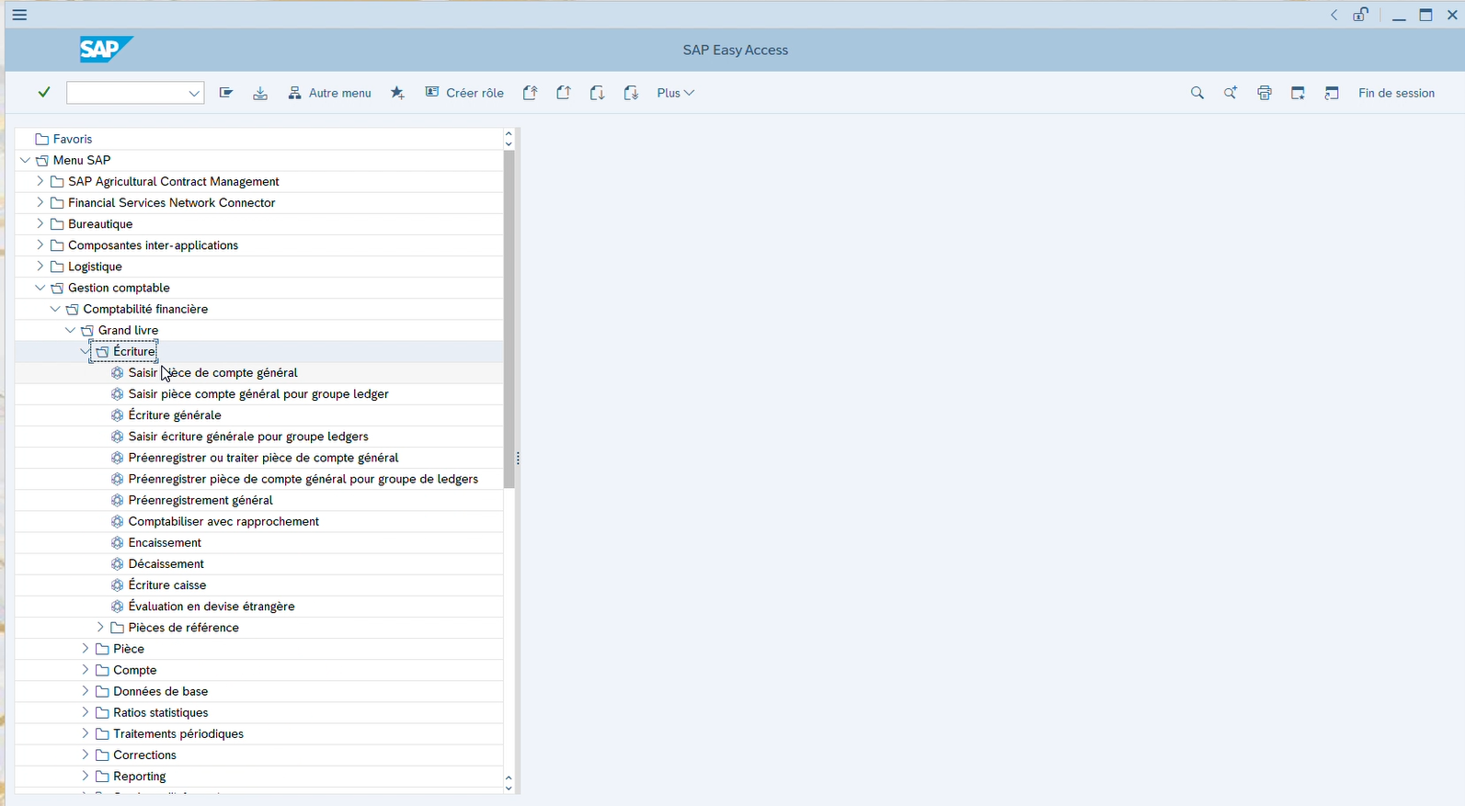Screen dimensions: 1465x806
Task: Select Préenregistrer pièce de compte général pour groupe de ledgers
Action: pos(303,478)
